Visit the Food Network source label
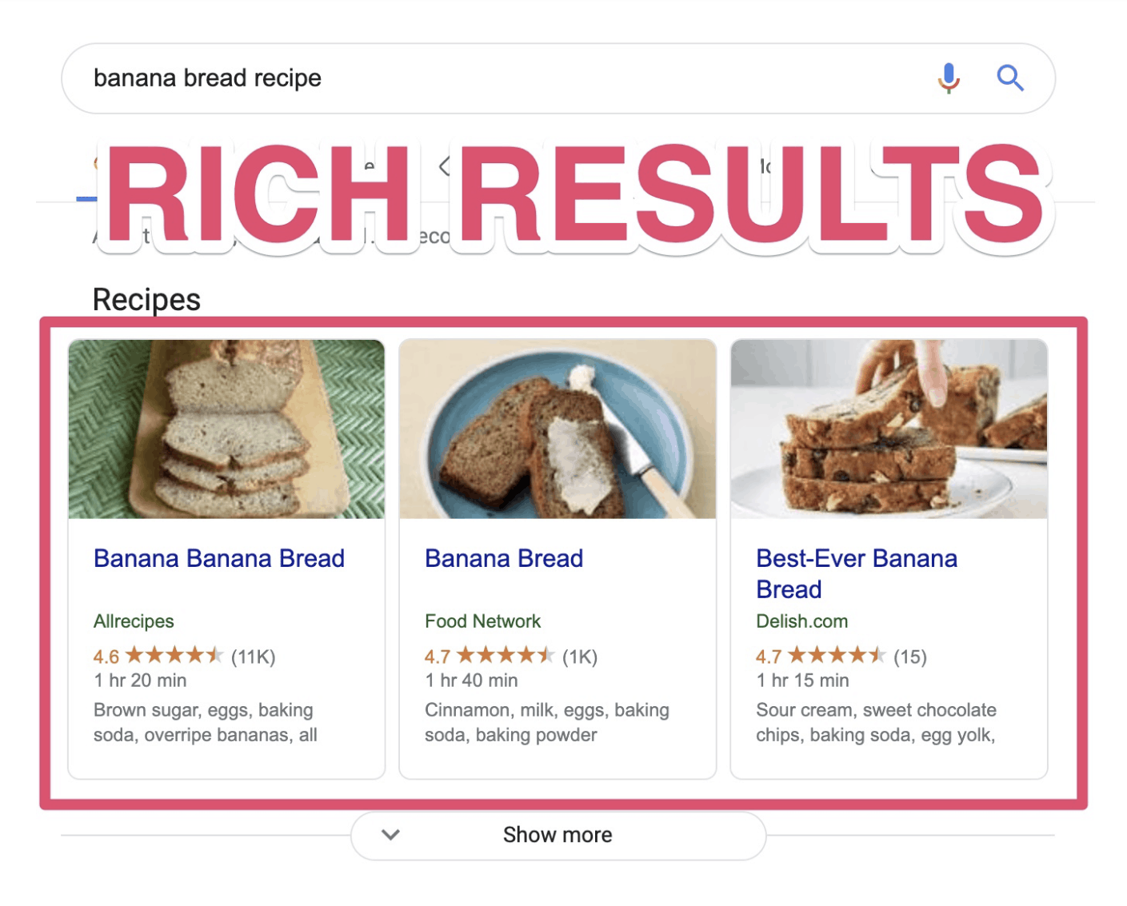The image size is (1127, 906). [x=482, y=621]
